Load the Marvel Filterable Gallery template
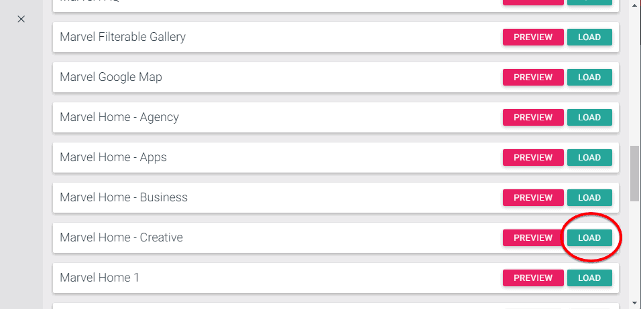 [589, 37]
